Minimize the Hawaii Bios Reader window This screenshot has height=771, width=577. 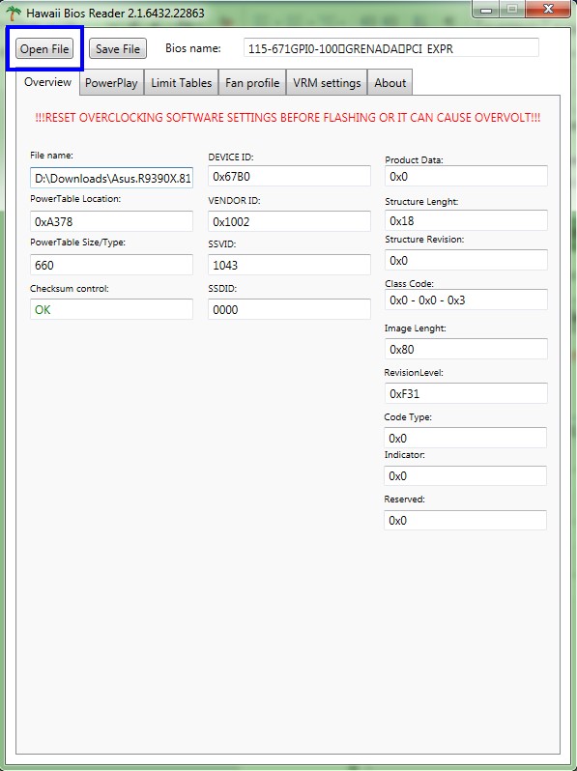pos(486,10)
